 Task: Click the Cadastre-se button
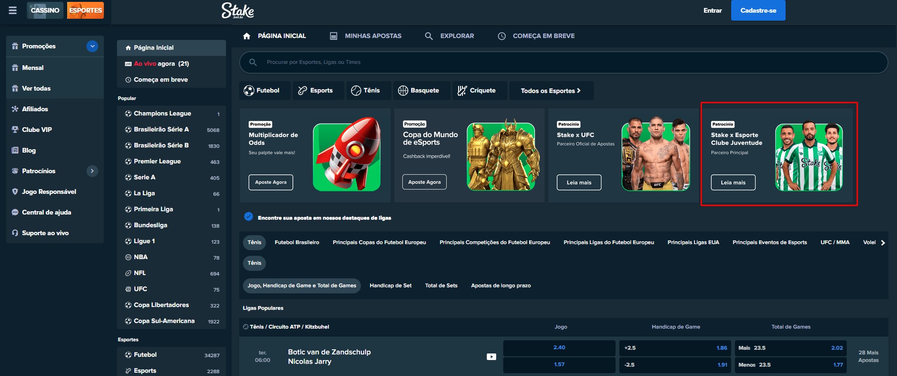pos(758,10)
